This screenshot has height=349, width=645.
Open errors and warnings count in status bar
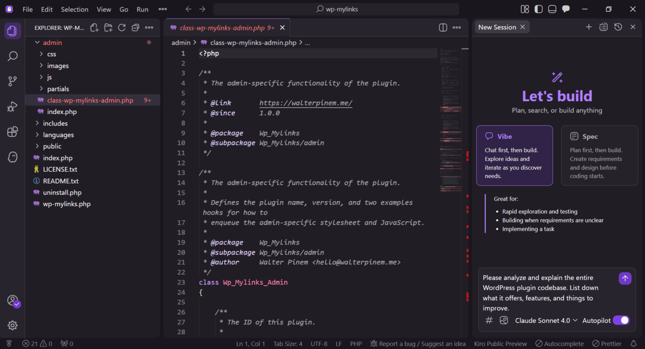[38, 344]
